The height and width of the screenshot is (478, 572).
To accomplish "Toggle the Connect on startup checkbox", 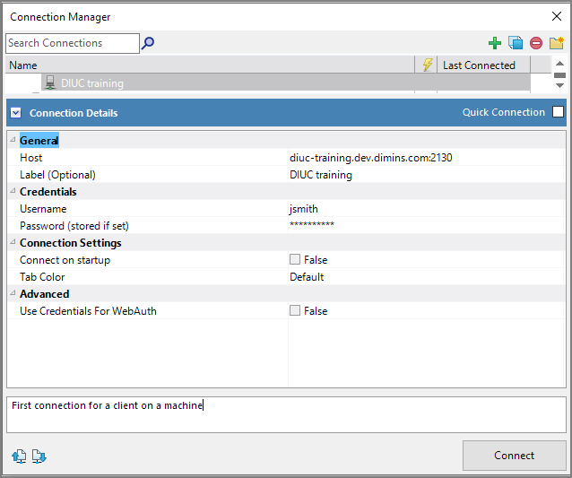I will pyautogui.click(x=295, y=260).
